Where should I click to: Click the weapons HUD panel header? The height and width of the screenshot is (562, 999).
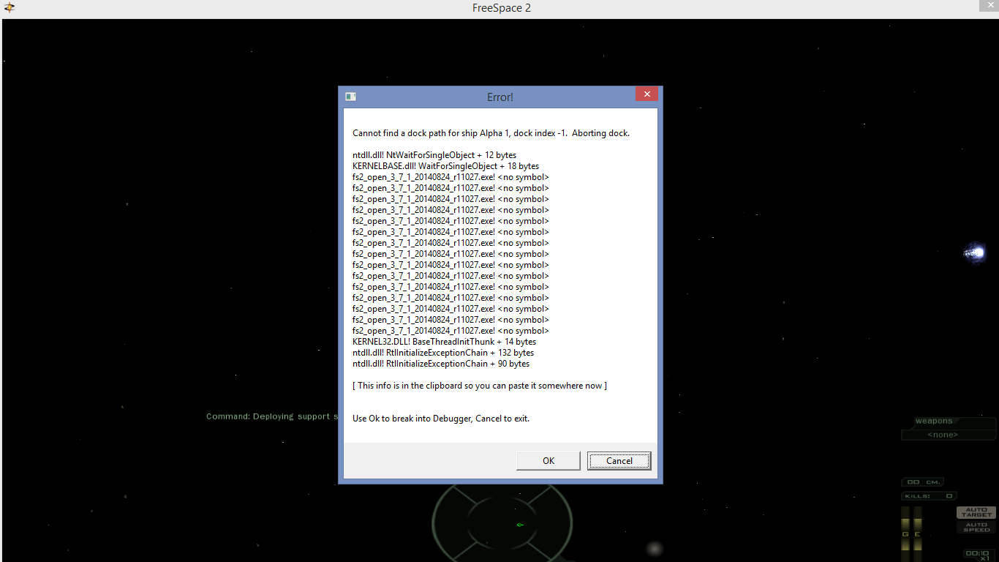935,421
